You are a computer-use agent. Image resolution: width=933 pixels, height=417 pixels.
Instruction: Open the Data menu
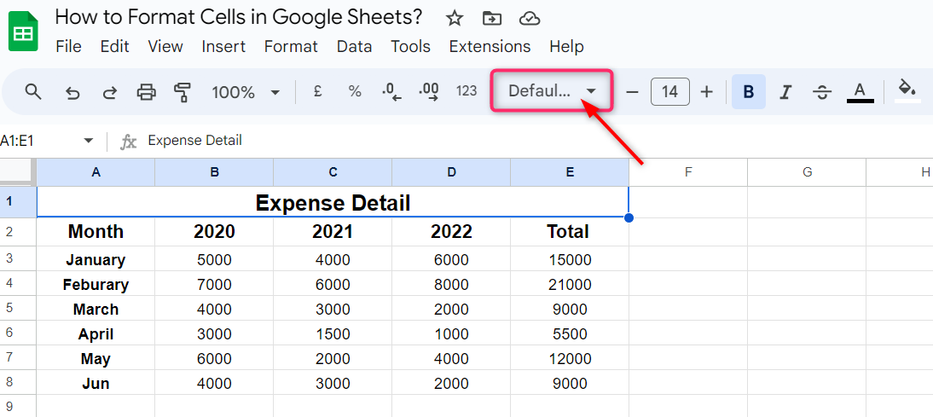pos(354,46)
